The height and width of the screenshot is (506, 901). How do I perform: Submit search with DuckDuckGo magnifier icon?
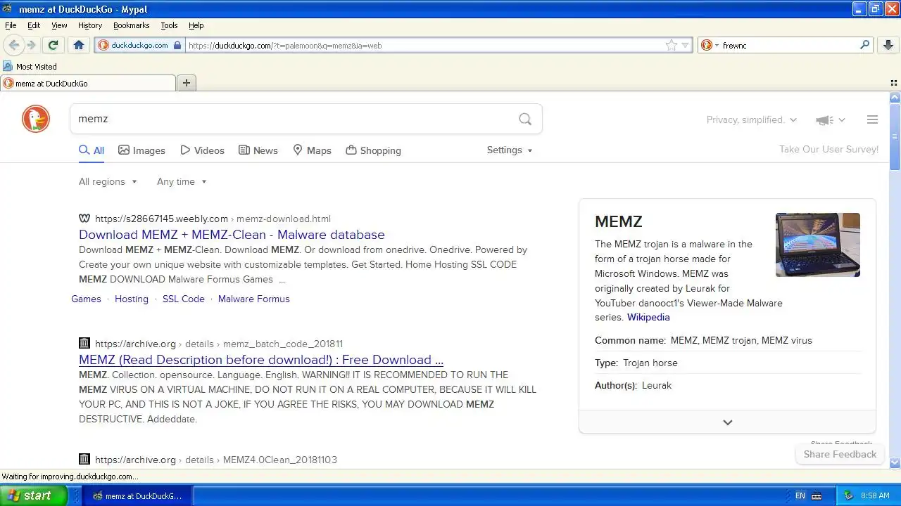pyautogui.click(x=525, y=119)
